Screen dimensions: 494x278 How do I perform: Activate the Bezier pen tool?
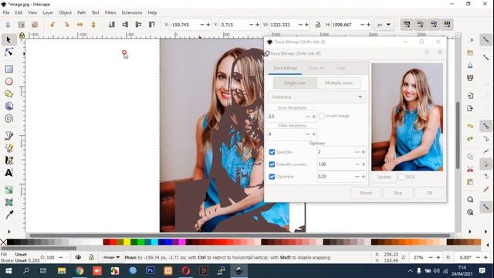[8, 136]
